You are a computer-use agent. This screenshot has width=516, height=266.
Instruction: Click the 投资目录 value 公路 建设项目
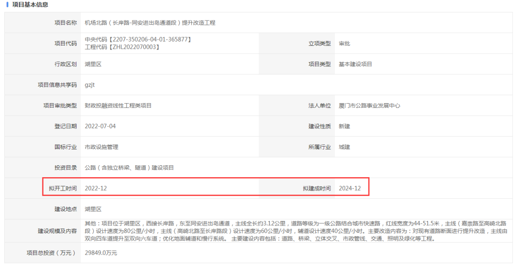(x=129, y=168)
